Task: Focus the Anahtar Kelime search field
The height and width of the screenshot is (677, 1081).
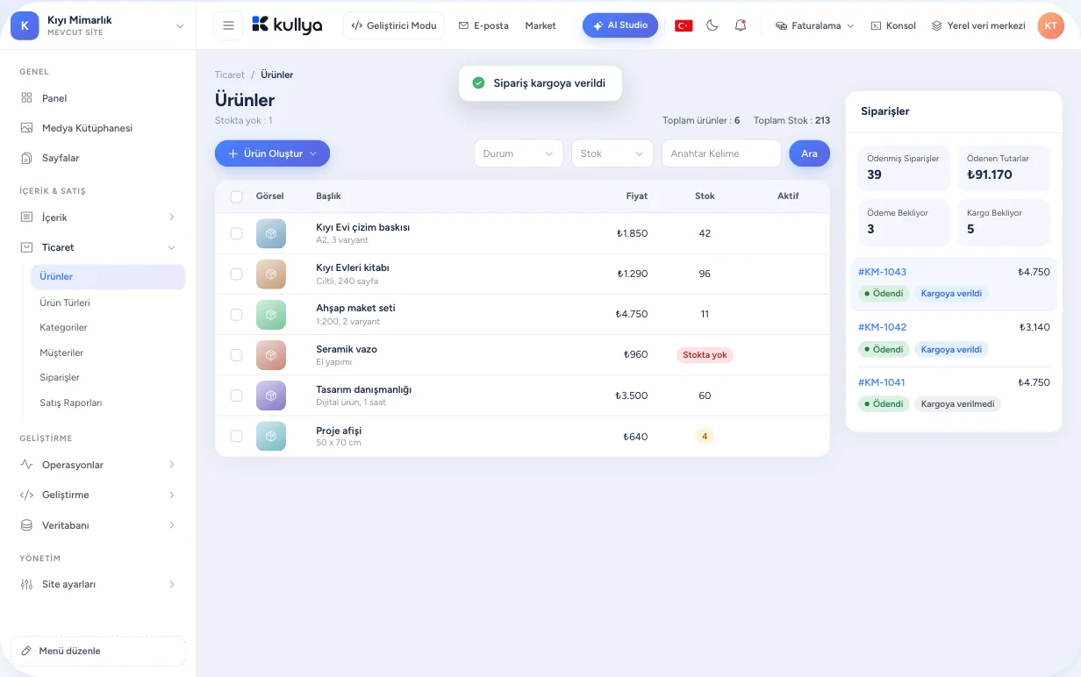Action: click(x=721, y=153)
